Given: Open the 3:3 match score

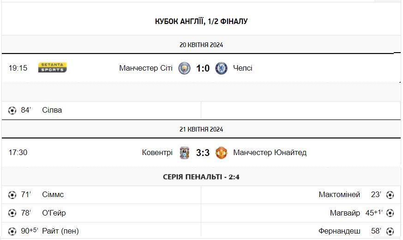Looking at the screenshot, I should [203, 153].
